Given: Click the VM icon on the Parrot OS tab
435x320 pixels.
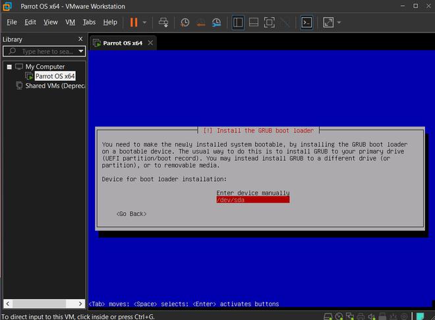Looking at the screenshot, I should (97, 43).
